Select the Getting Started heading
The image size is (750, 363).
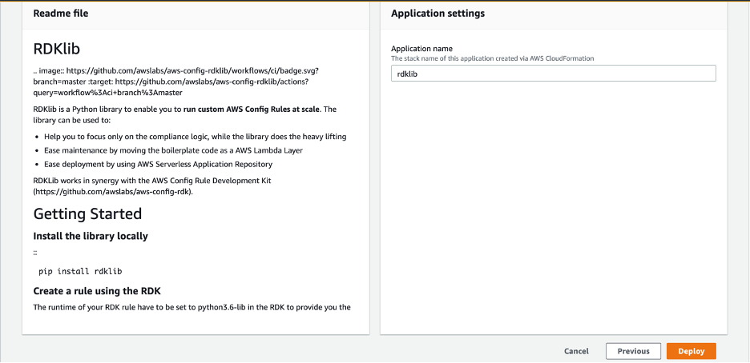[x=87, y=213]
